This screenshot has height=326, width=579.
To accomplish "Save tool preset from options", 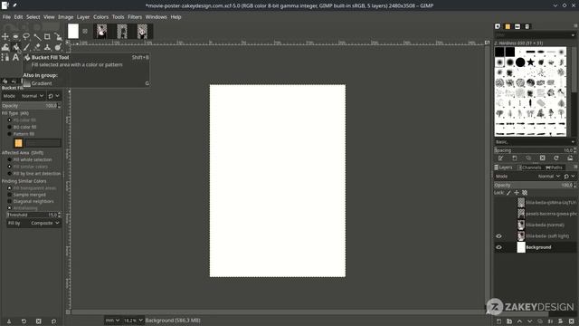I will (9, 321).
